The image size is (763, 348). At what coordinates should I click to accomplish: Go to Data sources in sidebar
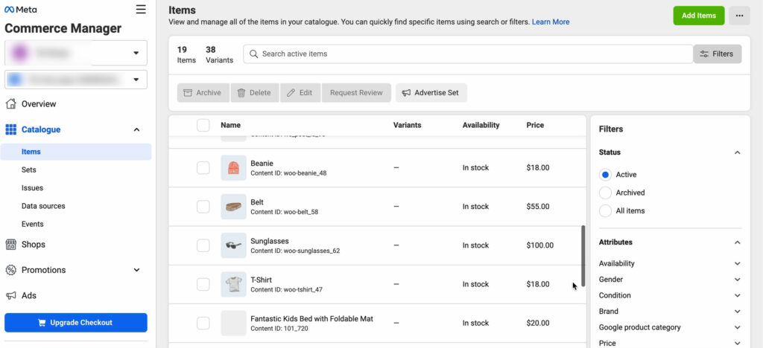(x=43, y=206)
